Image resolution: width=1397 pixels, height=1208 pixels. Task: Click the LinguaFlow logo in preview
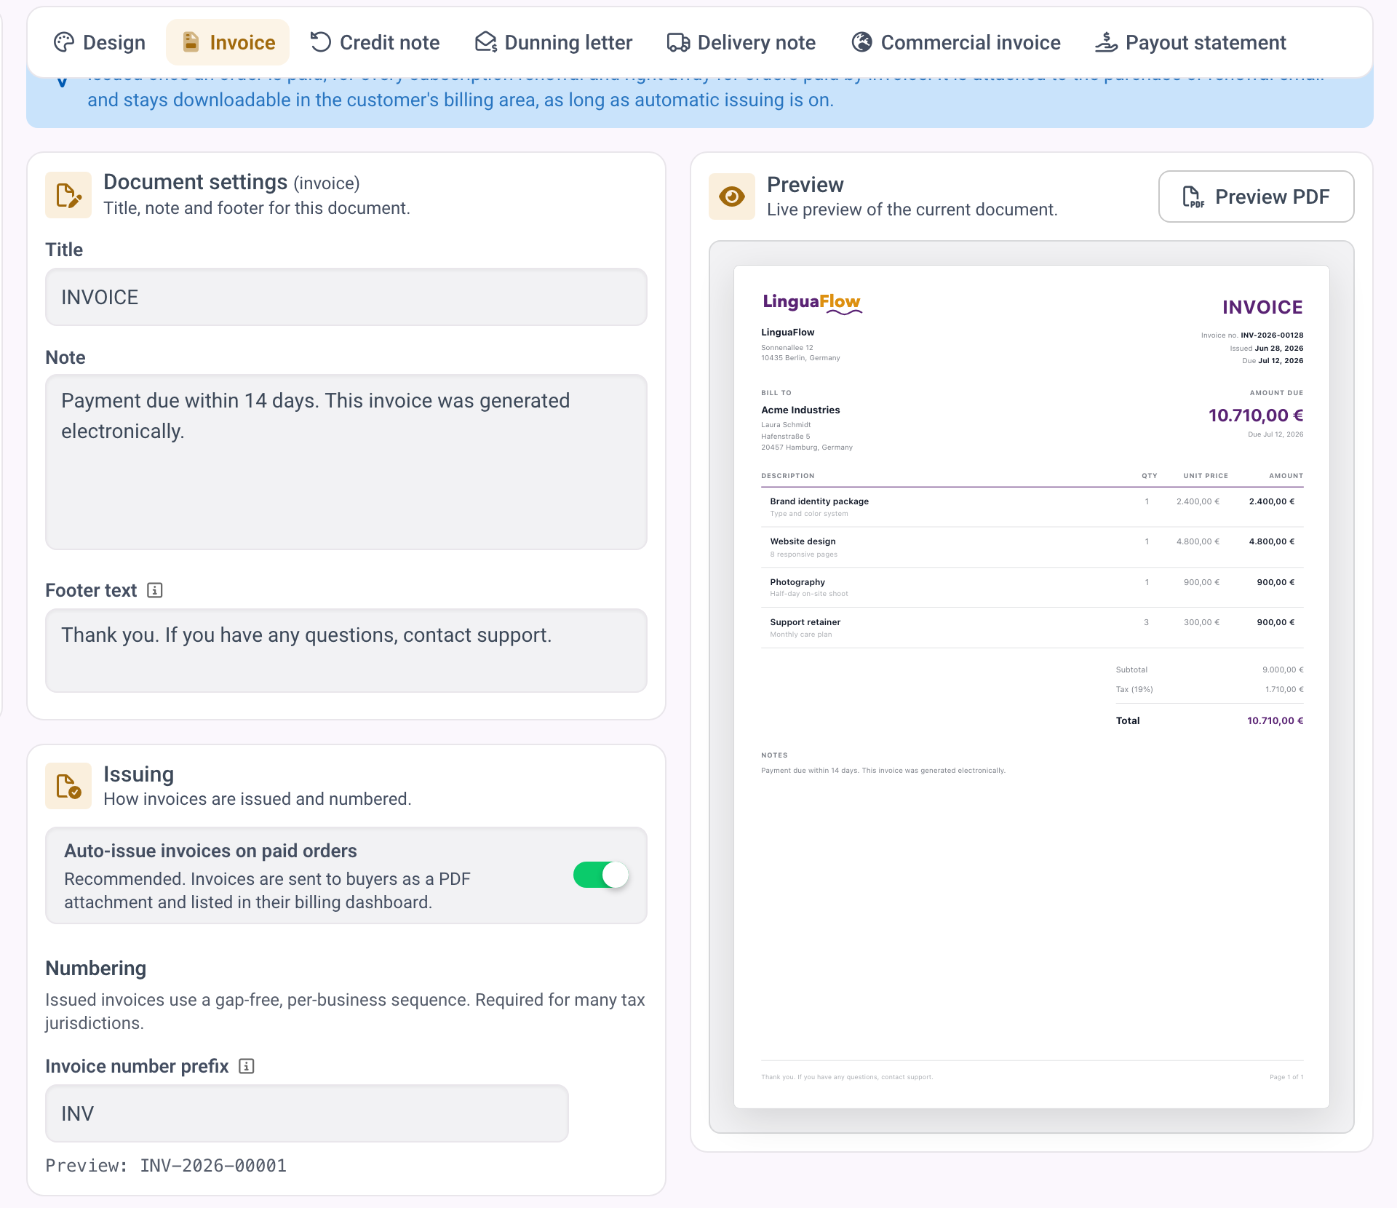[812, 303]
